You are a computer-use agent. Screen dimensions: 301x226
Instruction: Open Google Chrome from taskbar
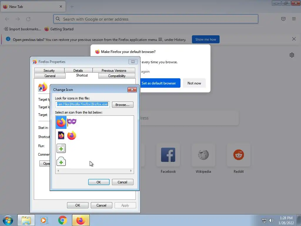coord(62,220)
